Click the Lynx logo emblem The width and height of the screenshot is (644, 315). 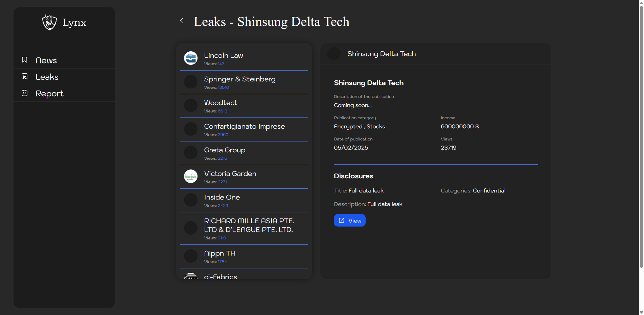[x=49, y=22]
